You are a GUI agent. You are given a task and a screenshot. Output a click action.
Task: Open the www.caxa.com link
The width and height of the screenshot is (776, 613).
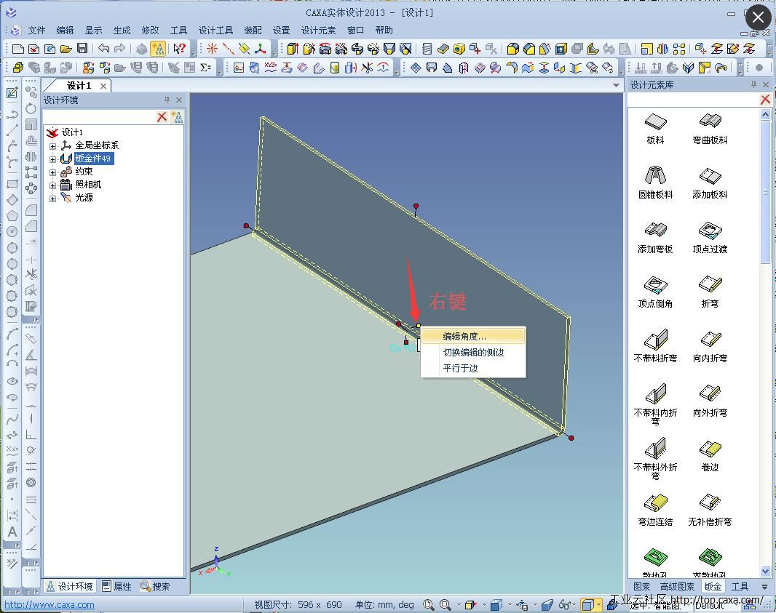[50, 604]
